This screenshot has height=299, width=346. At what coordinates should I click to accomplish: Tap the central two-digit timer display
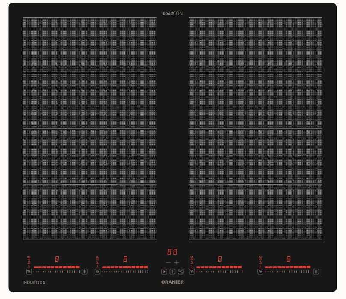coord(172,252)
